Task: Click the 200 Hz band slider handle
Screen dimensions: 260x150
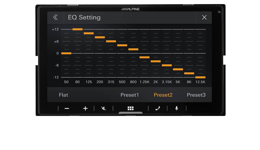Action: click(100, 37)
